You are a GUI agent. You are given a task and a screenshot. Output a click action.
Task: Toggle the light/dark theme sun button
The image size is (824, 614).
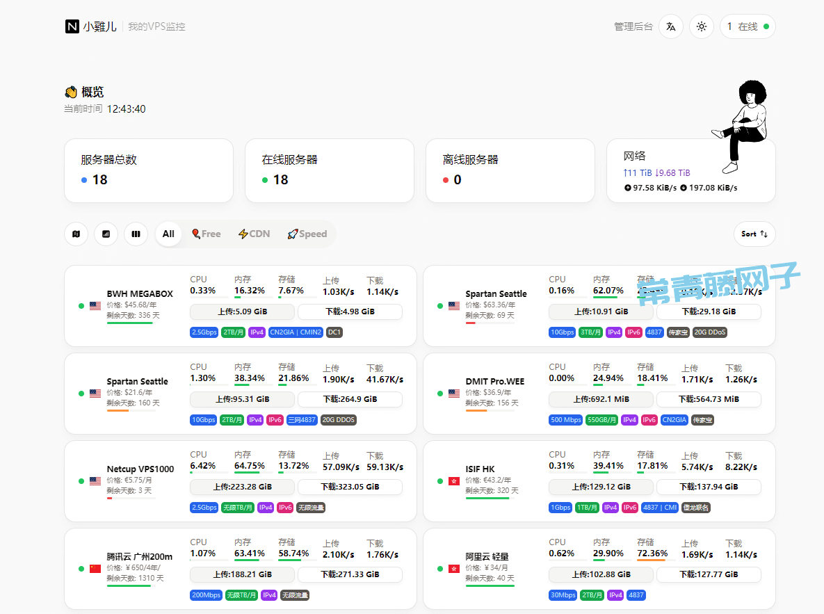click(x=701, y=26)
